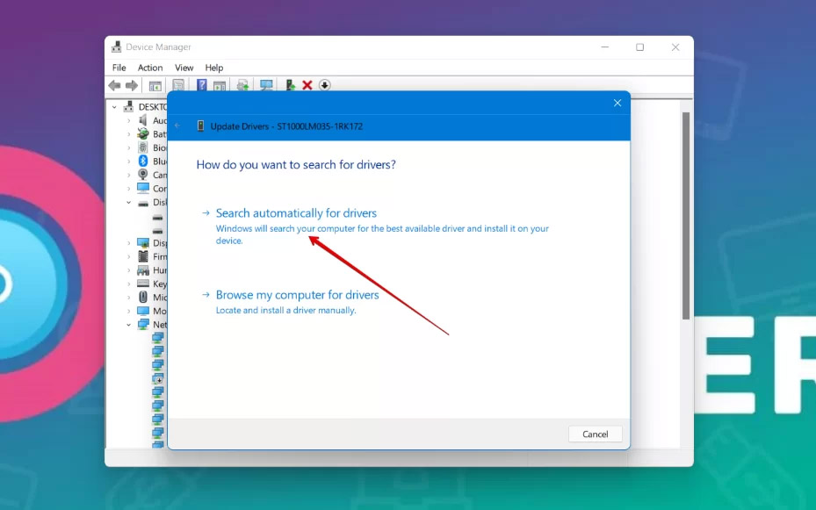Expand the Keyboards category chevron
The image size is (816, 510).
click(128, 284)
